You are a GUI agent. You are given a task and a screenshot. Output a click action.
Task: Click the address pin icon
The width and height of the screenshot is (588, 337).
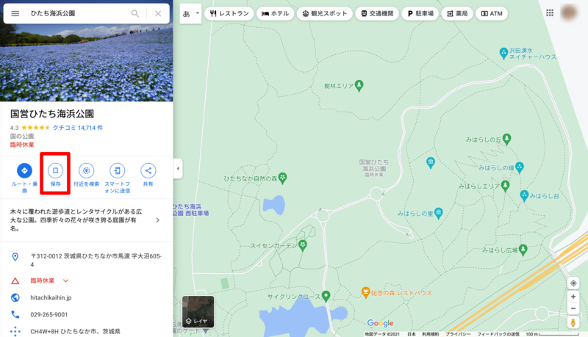15,257
